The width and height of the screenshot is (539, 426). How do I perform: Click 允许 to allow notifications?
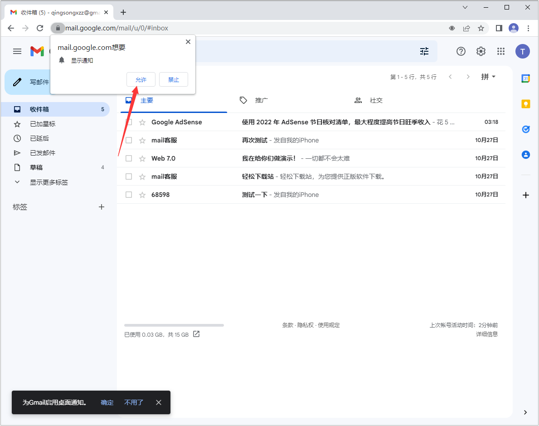pyautogui.click(x=141, y=79)
